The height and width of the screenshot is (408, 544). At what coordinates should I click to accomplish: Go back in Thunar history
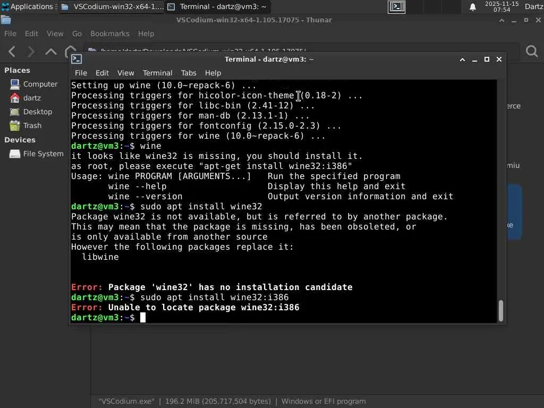coord(12,52)
